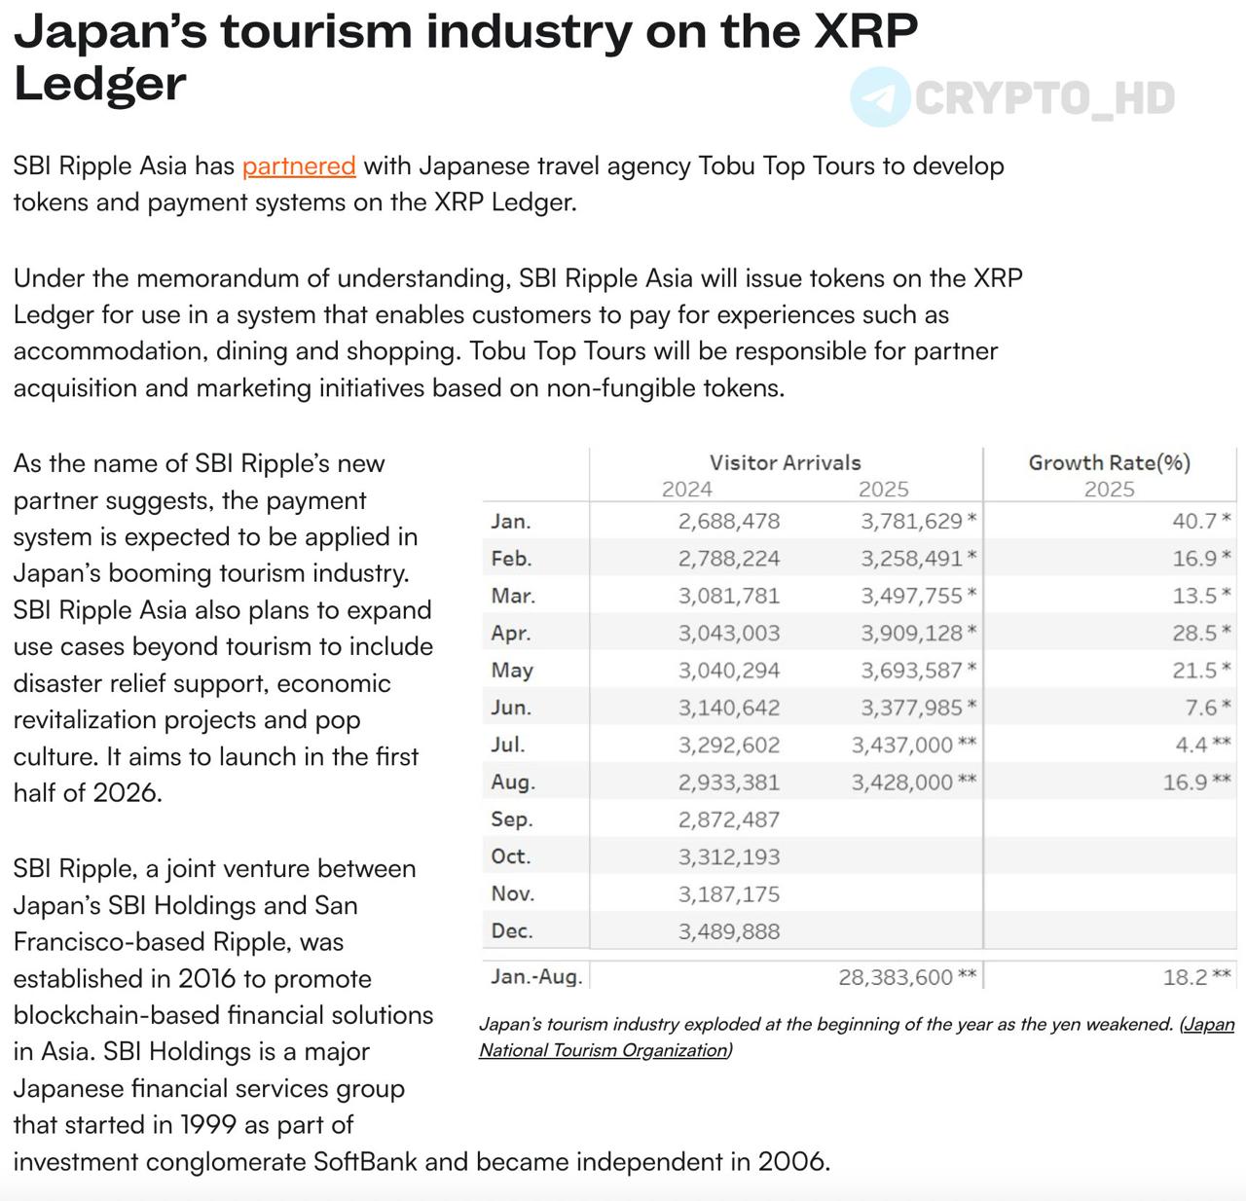
Task: Click the Jan. row label in the table
Action: coord(511,522)
